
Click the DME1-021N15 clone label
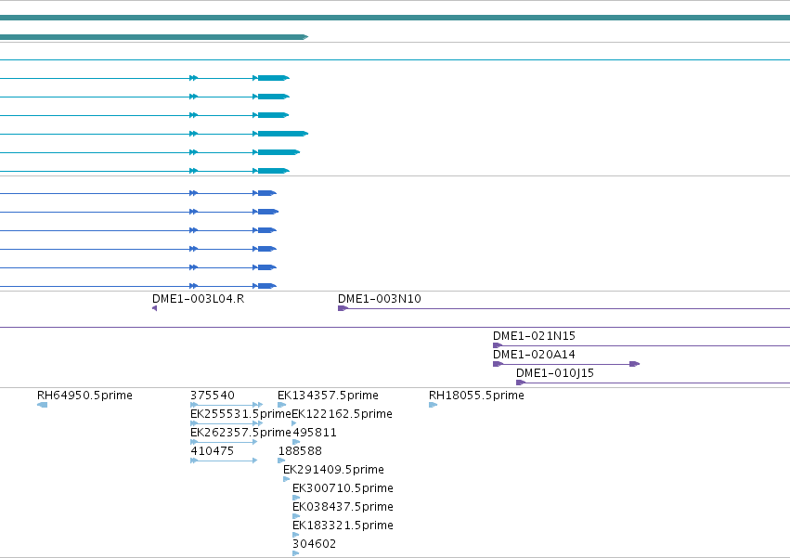[x=534, y=336]
